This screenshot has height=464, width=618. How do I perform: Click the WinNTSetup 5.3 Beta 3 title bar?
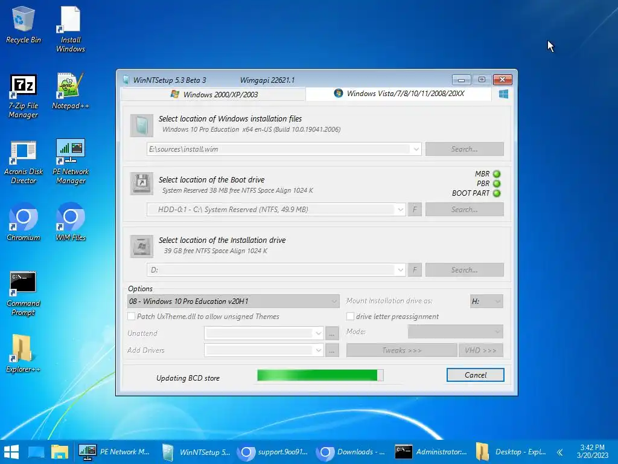coord(170,80)
